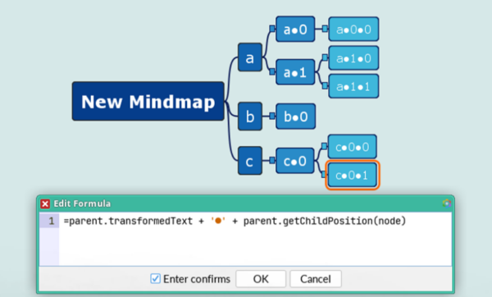The width and height of the screenshot is (492, 297).
Task: Click the colorful icon at Edit Formula title right
Action: [x=447, y=203]
